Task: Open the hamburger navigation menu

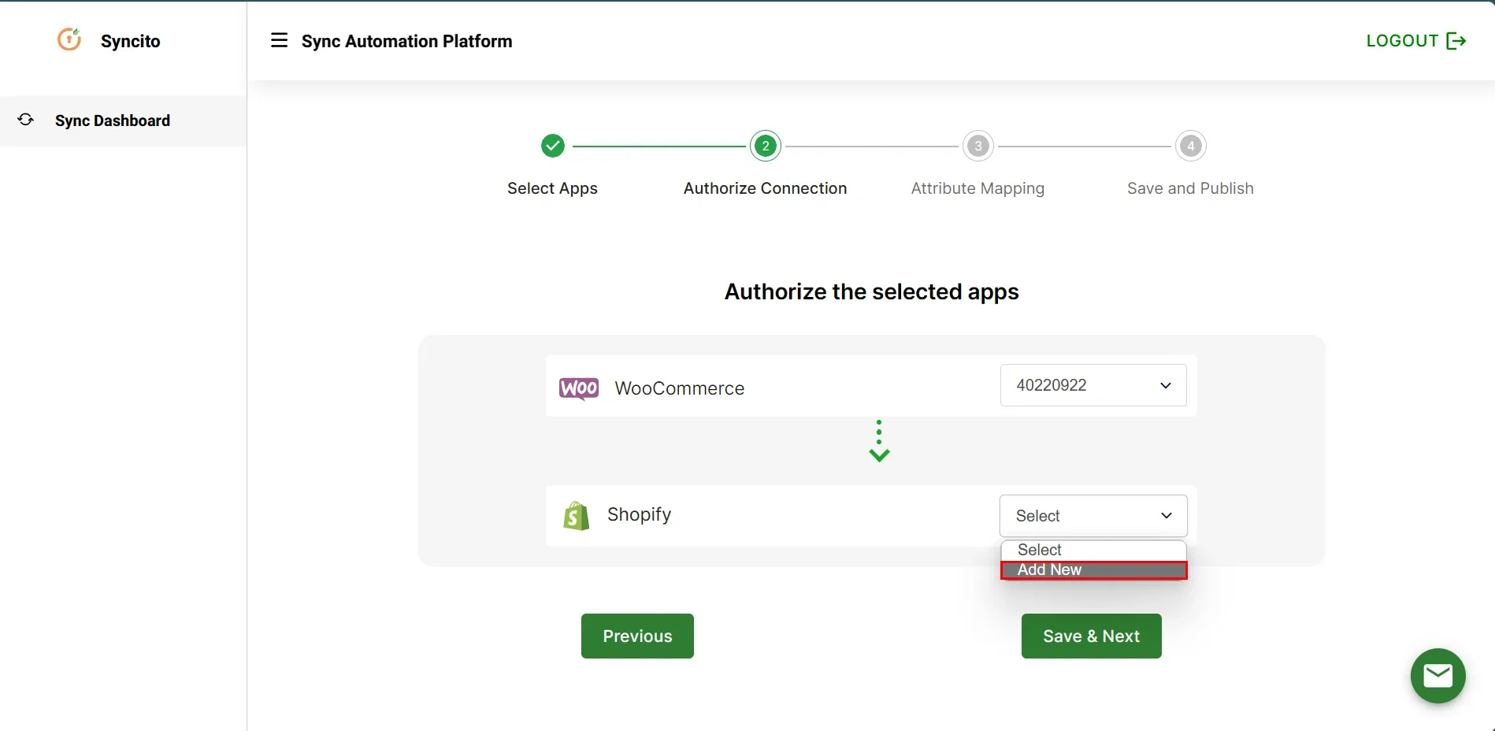Action: (x=280, y=40)
